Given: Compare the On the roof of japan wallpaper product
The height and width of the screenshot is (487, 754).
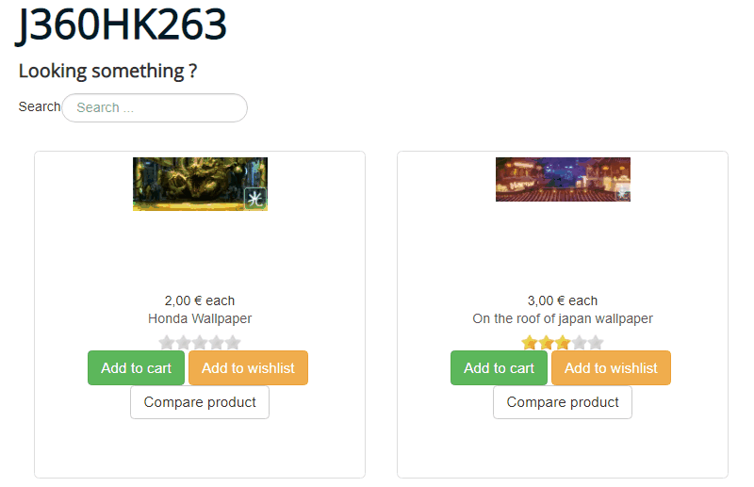Looking at the screenshot, I should (563, 402).
